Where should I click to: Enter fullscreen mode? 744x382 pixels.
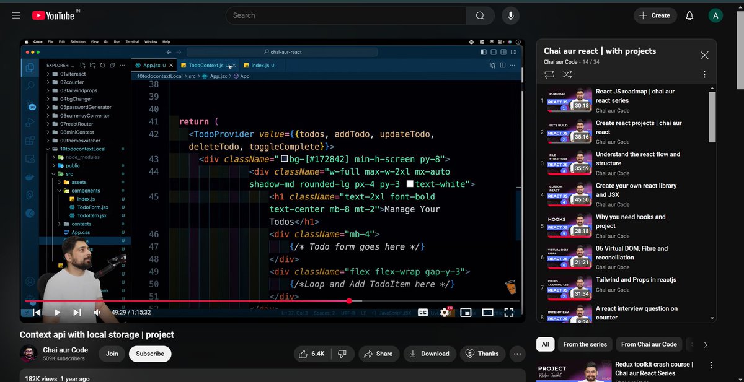(x=508, y=313)
